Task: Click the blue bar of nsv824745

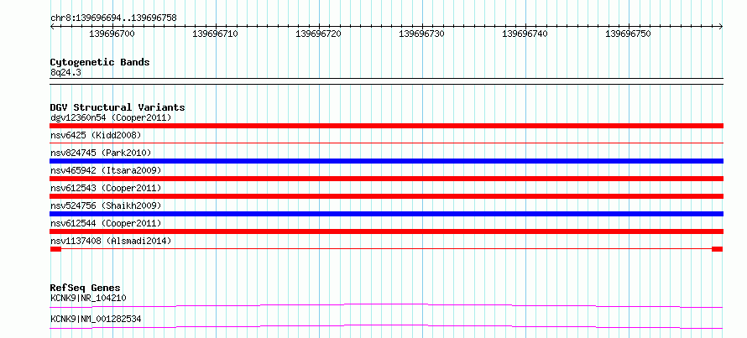Action: click(386, 161)
